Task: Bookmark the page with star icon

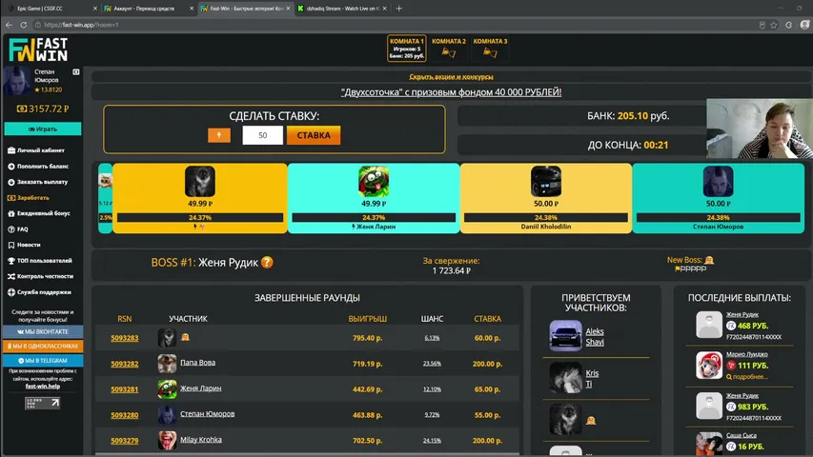Action: [774, 25]
